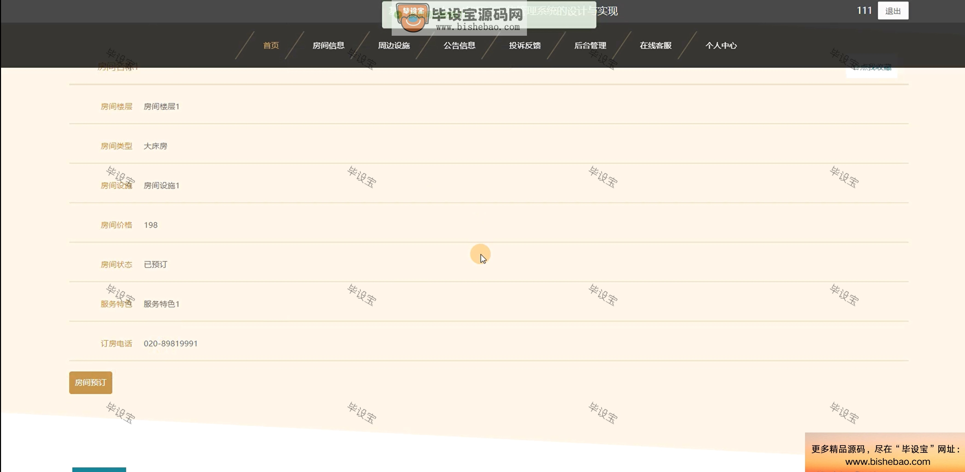Click the username 111 in header
Image resolution: width=965 pixels, height=472 pixels.
coord(864,11)
